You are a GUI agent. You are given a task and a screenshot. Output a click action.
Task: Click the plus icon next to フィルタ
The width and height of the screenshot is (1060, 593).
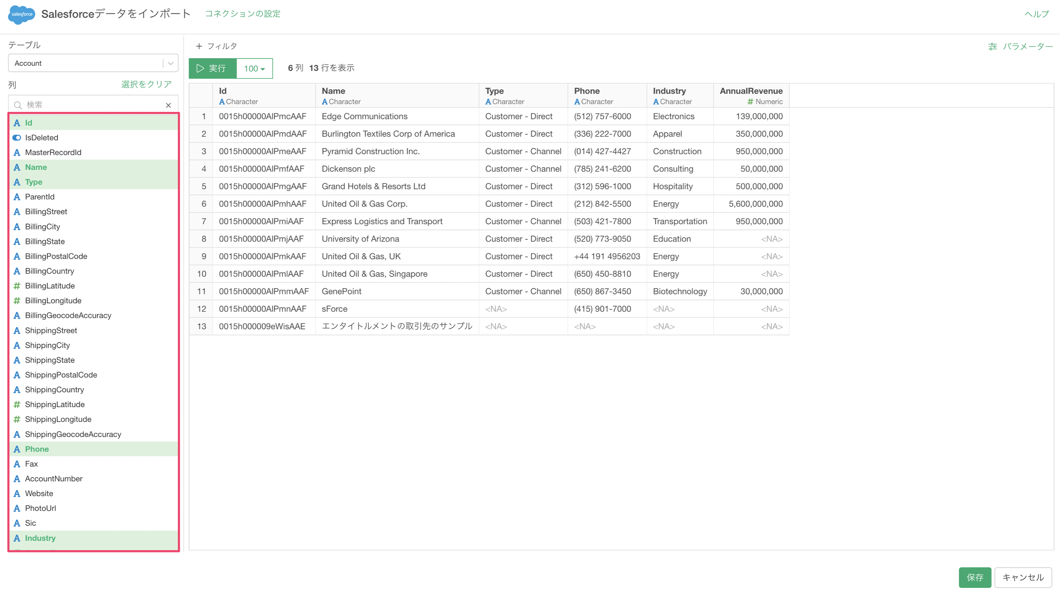(199, 46)
